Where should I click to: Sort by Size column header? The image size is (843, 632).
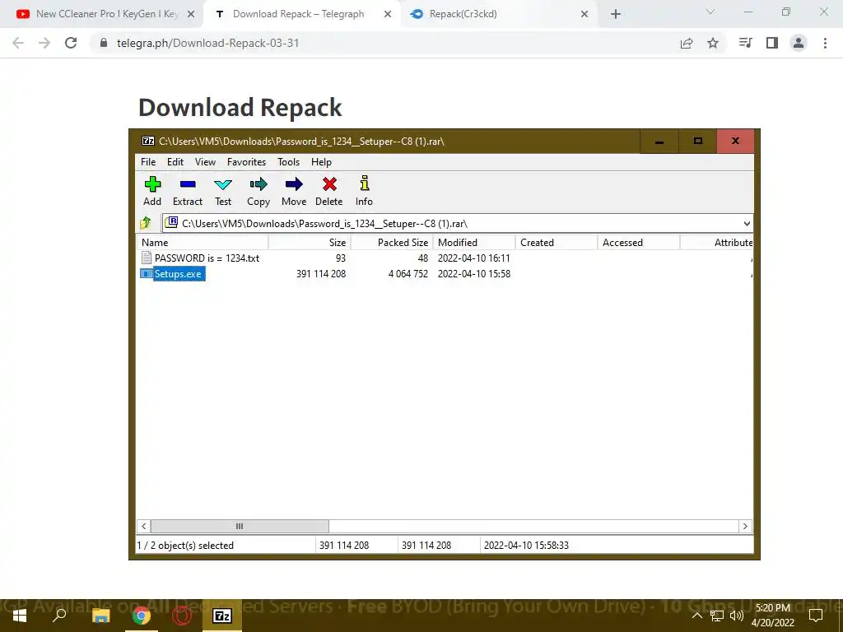point(310,243)
